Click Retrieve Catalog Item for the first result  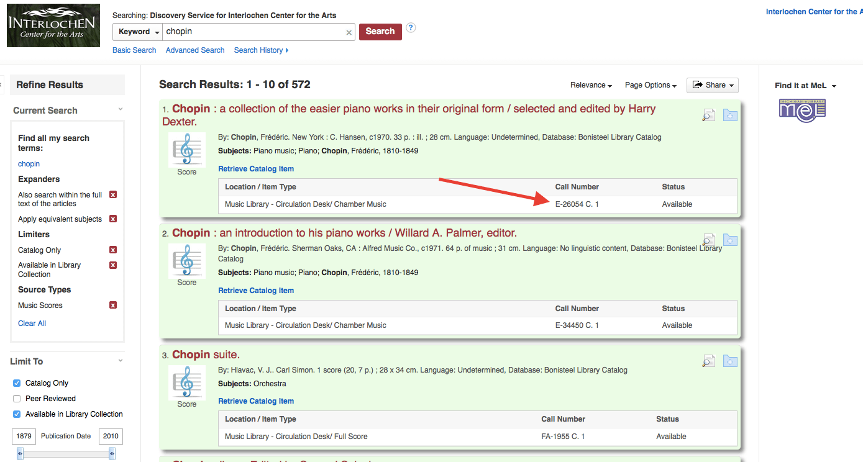pyautogui.click(x=255, y=168)
